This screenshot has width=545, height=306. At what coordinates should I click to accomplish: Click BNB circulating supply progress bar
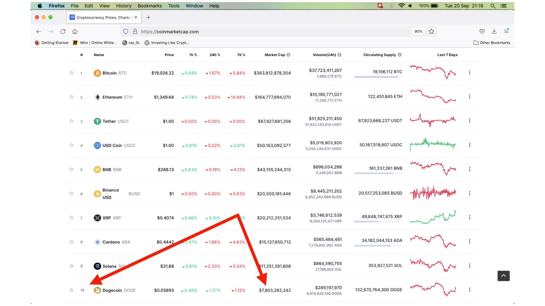pyautogui.click(x=378, y=173)
